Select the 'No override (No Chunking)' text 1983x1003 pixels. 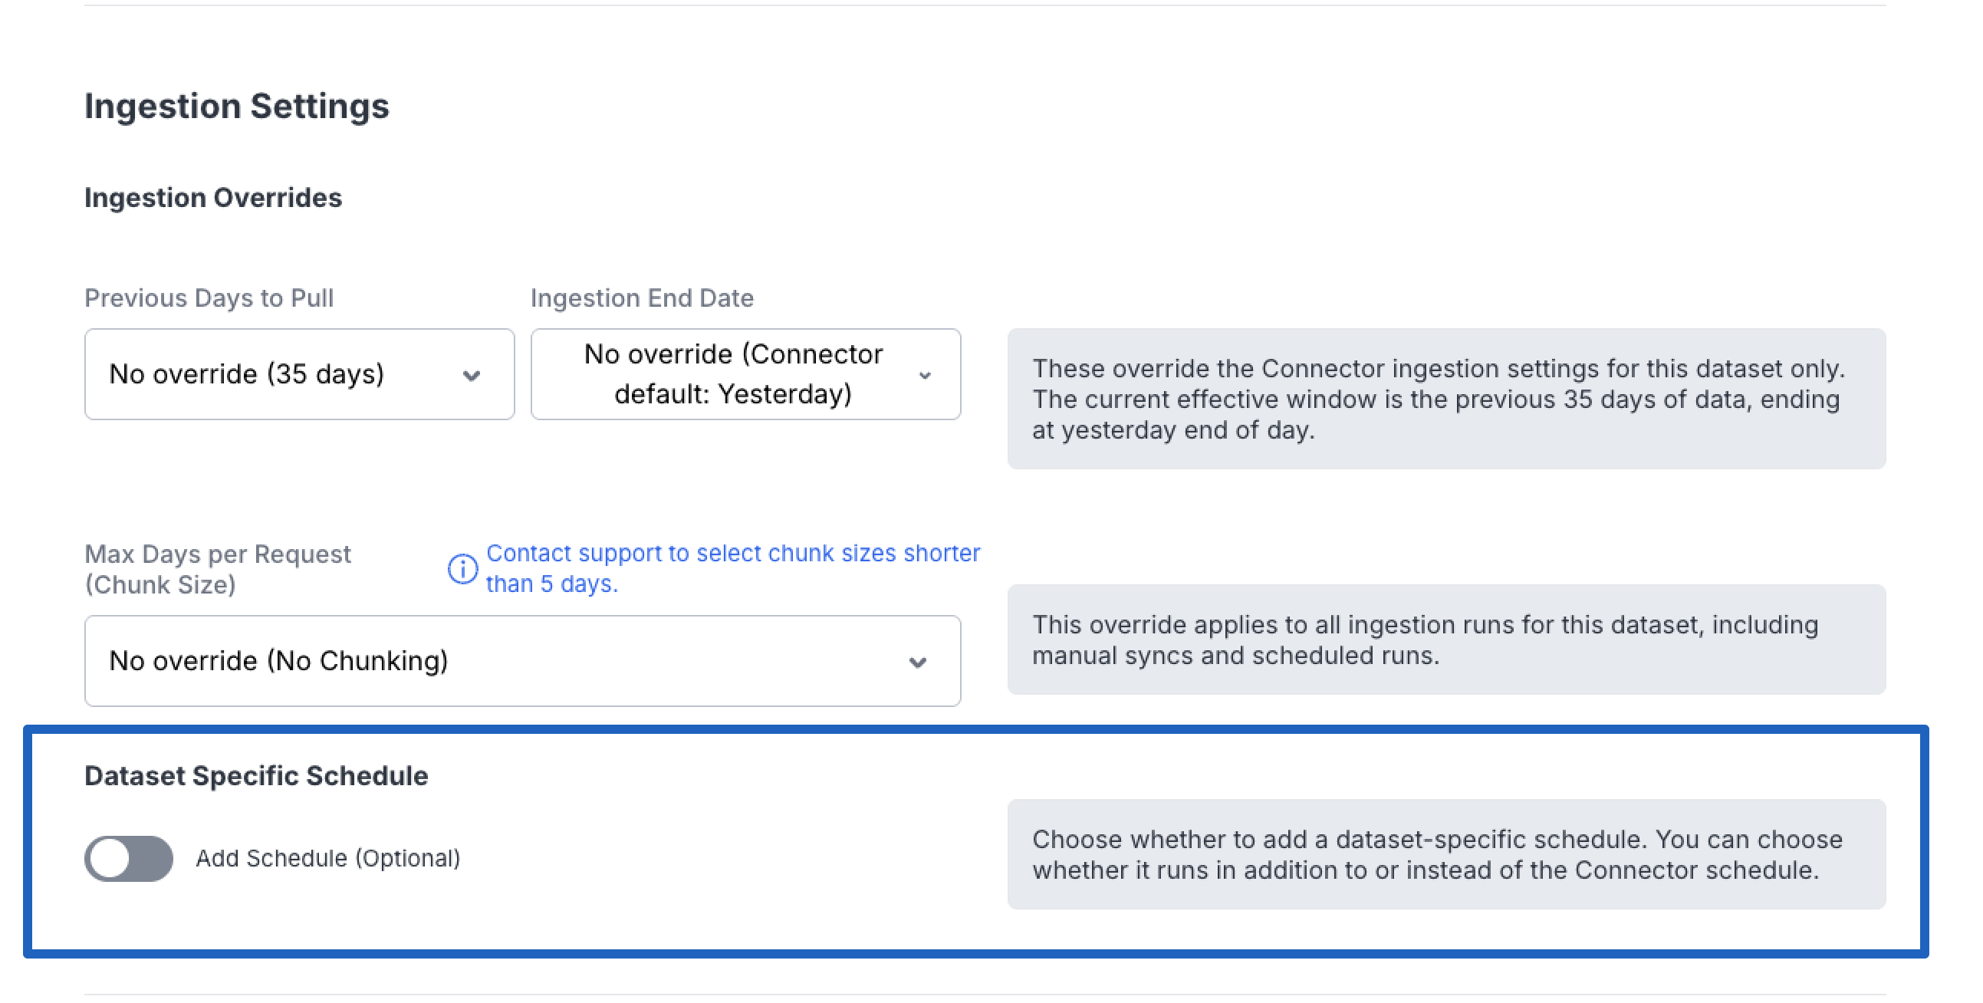click(278, 660)
